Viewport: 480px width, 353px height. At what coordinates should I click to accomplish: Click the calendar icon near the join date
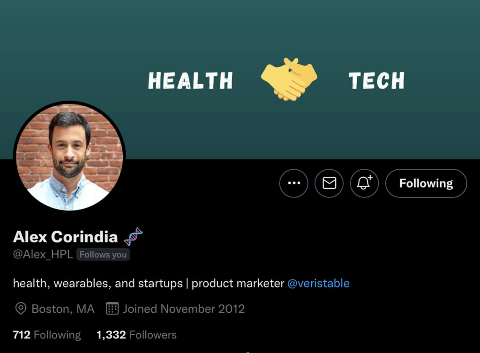112,308
